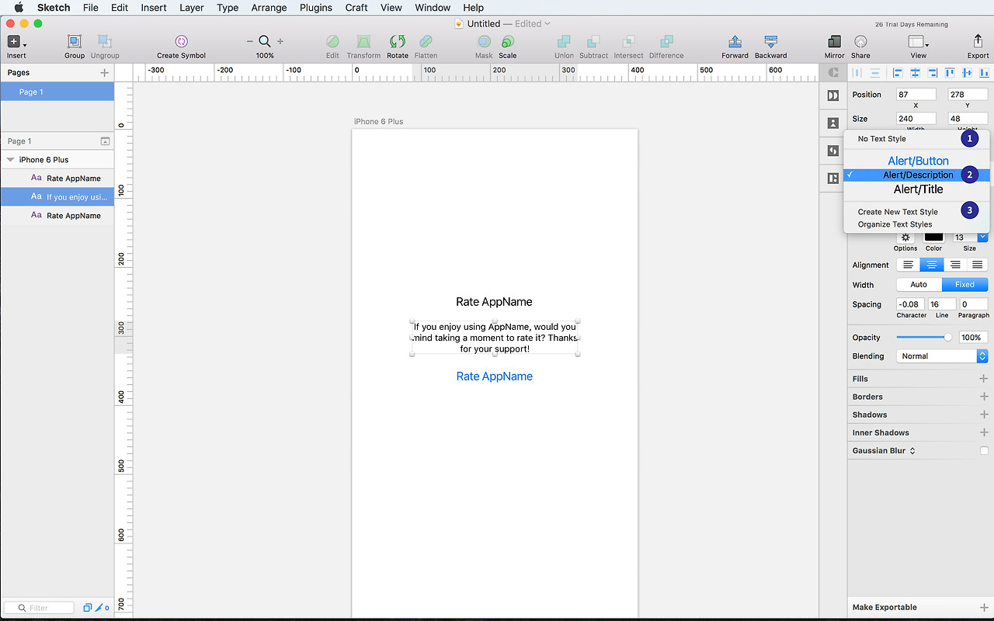
Task: Click the Share toolbar icon
Action: pyautogui.click(x=860, y=42)
